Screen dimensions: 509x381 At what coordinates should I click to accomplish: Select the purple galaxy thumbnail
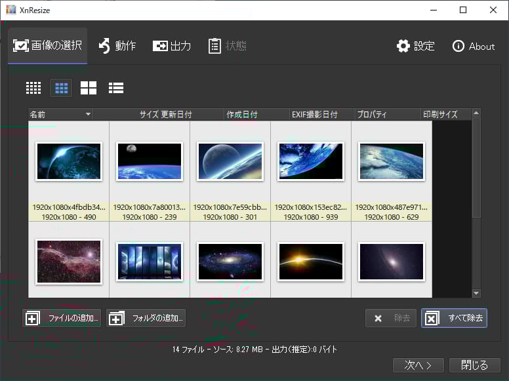click(392, 262)
